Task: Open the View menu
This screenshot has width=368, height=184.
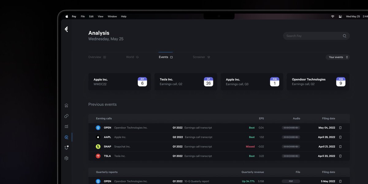Action: tap(101, 17)
